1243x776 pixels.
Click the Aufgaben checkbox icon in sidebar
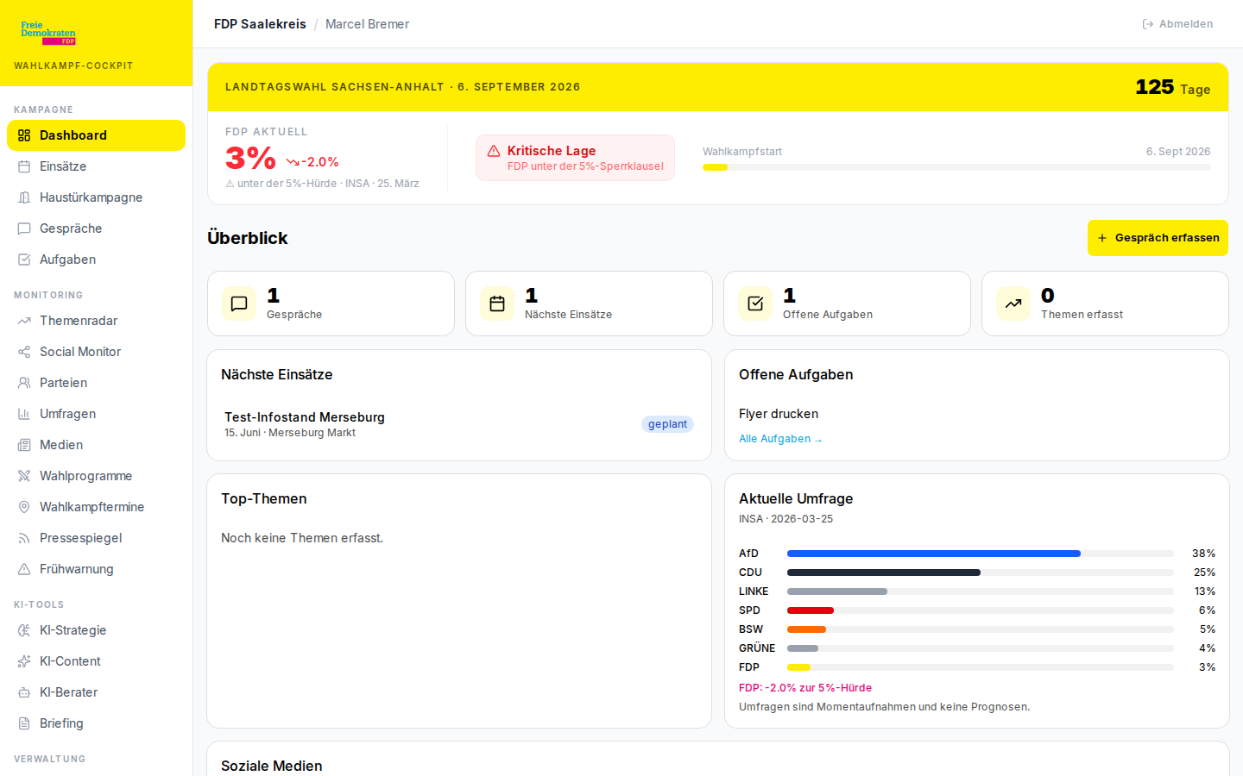pyautogui.click(x=24, y=260)
